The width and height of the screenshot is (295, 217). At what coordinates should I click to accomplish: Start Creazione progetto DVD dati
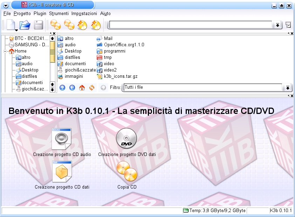(x=127, y=142)
